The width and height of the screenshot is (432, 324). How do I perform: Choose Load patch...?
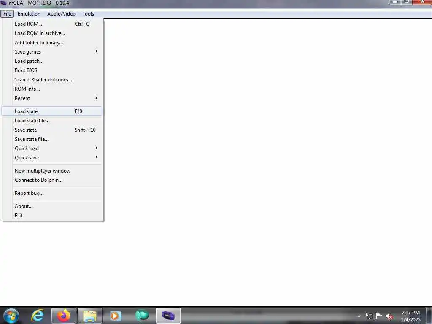pyautogui.click(x=52, y=61)
